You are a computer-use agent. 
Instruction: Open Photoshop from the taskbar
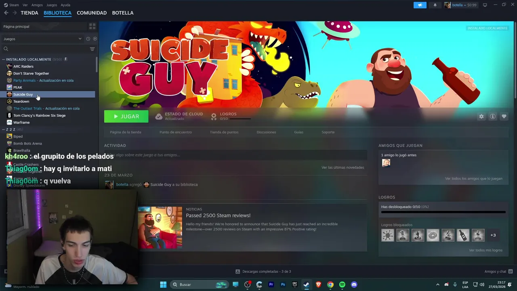click(283, 285)
